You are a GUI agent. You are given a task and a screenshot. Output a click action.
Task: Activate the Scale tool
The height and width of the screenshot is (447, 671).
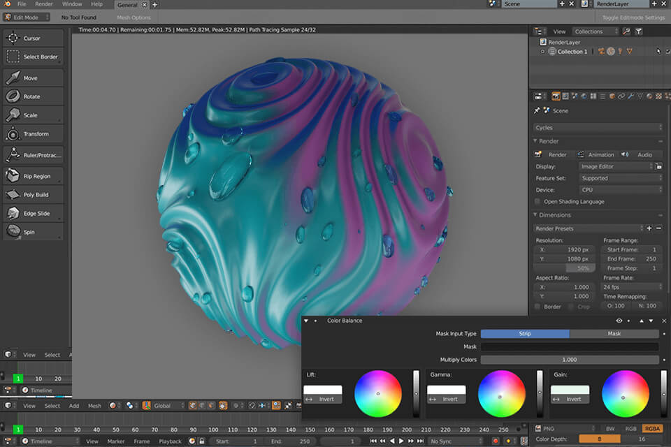pos(33,115)
